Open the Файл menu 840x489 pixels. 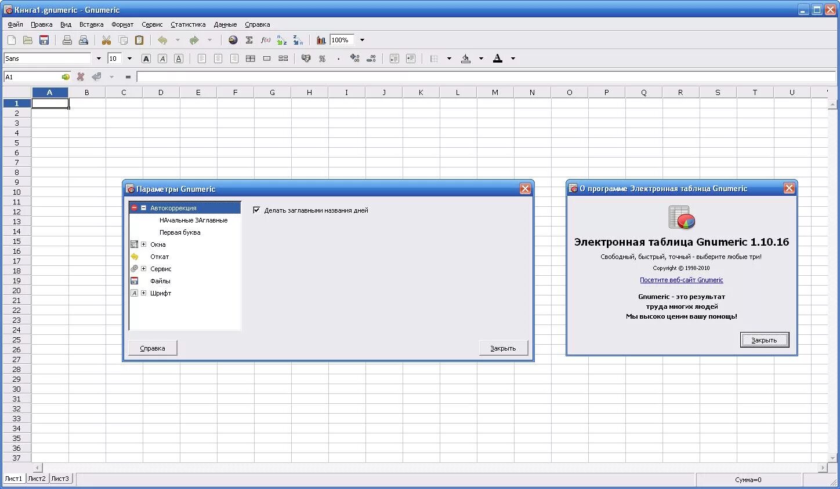[16, 24]
